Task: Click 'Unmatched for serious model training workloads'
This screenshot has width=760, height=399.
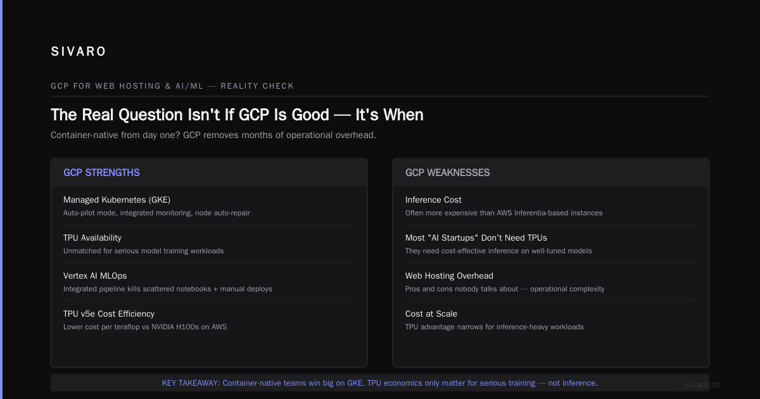Action: 144,251
